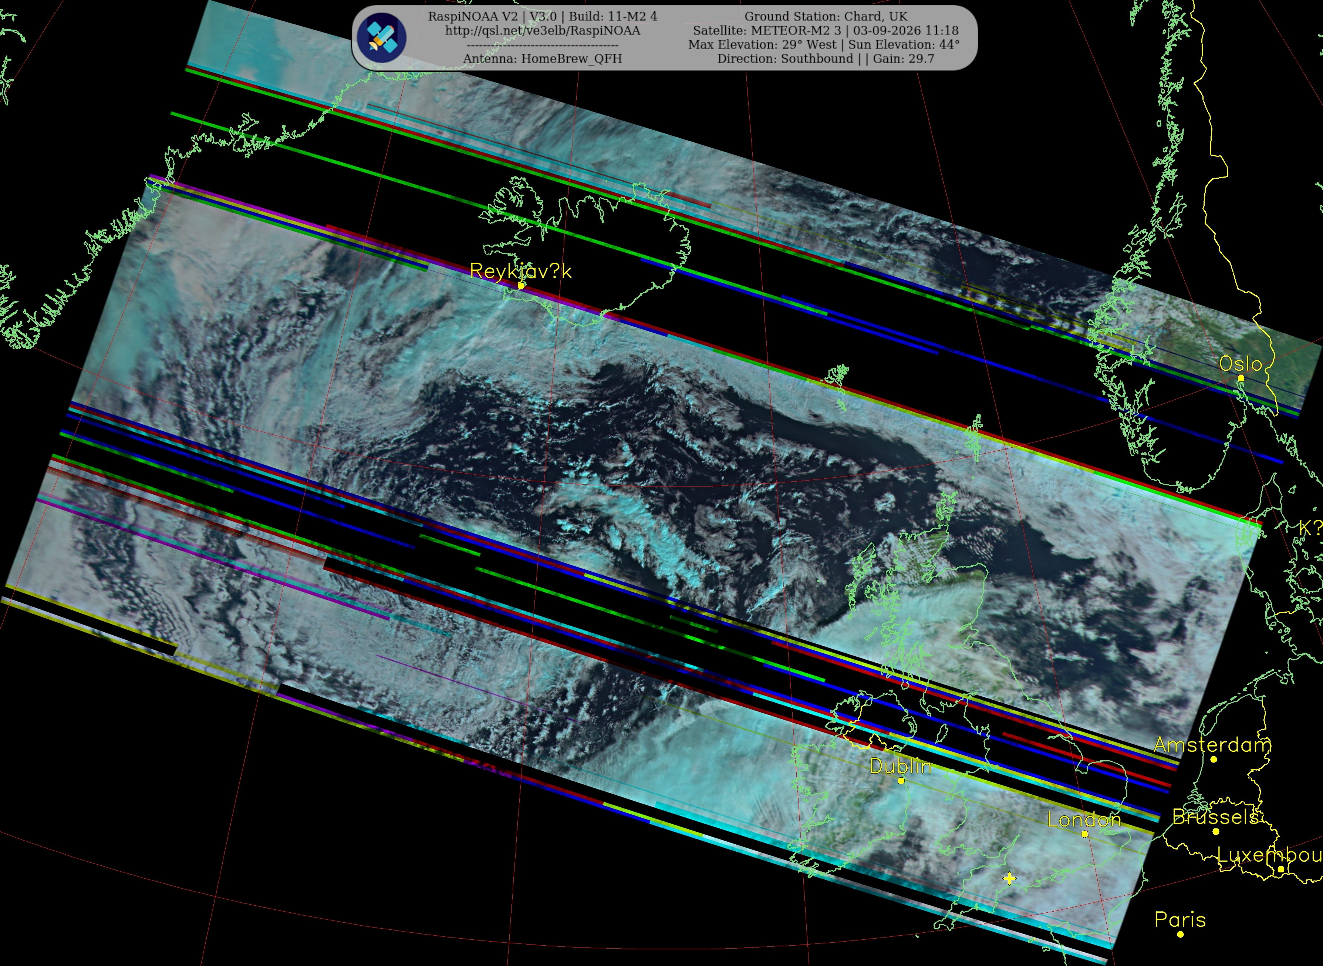
Task: Click the Ground Station: Chard, UK text
Action: 826,16
